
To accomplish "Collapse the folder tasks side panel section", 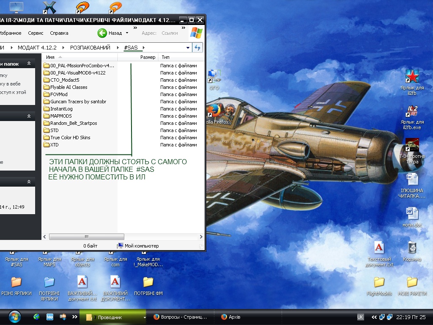I will (29, 63).
